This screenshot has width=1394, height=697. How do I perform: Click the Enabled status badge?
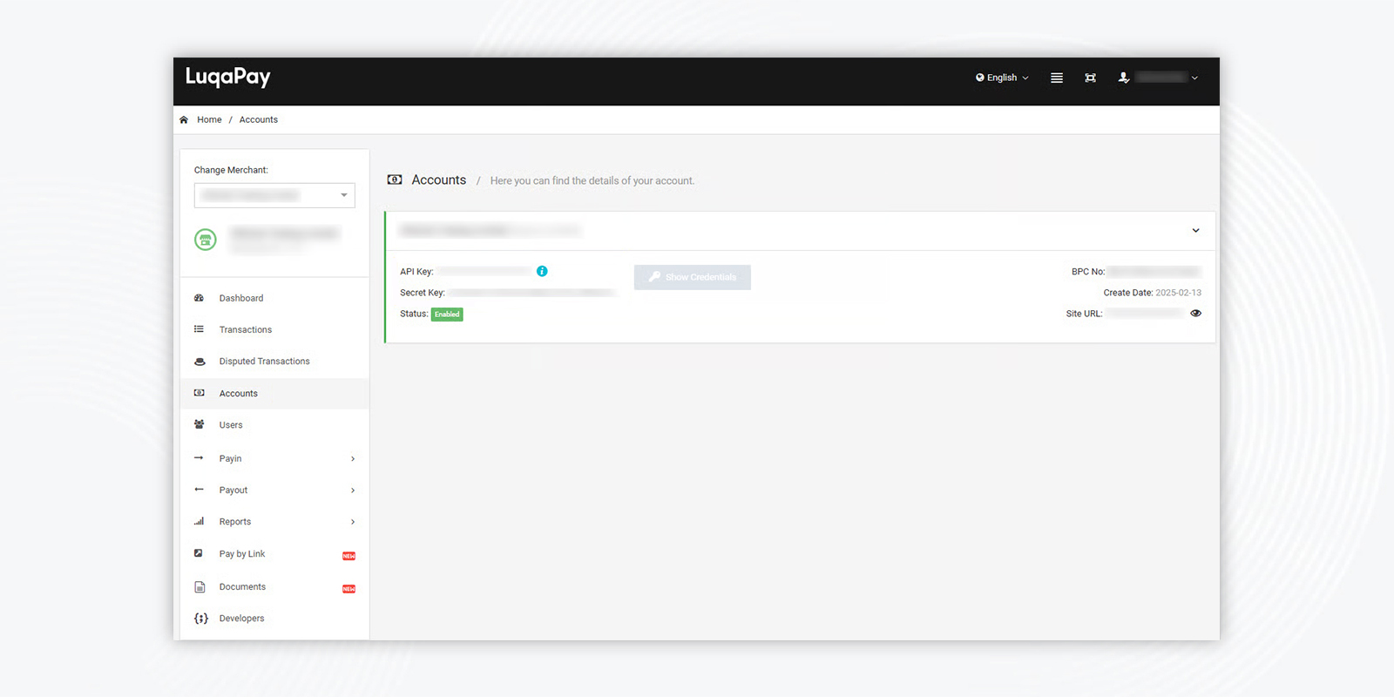(x=447, y=315)
